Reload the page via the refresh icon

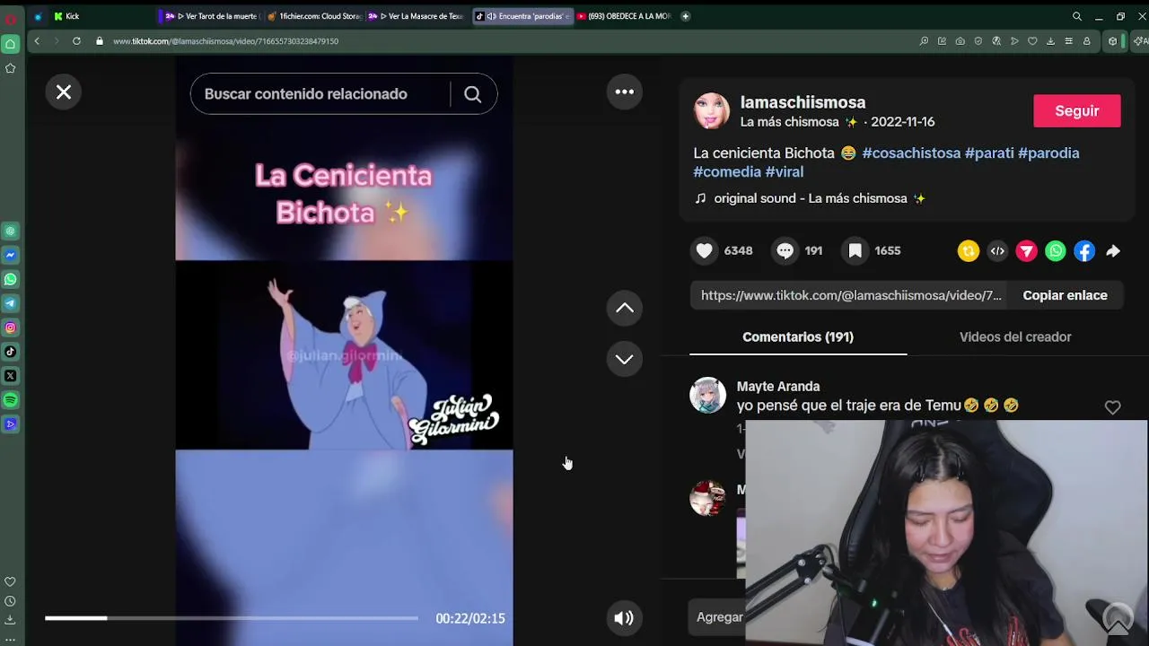76,41
